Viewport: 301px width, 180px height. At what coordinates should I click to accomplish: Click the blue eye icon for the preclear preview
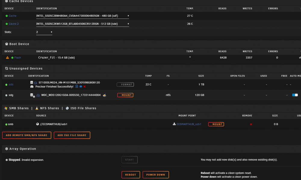coord(81,87)
